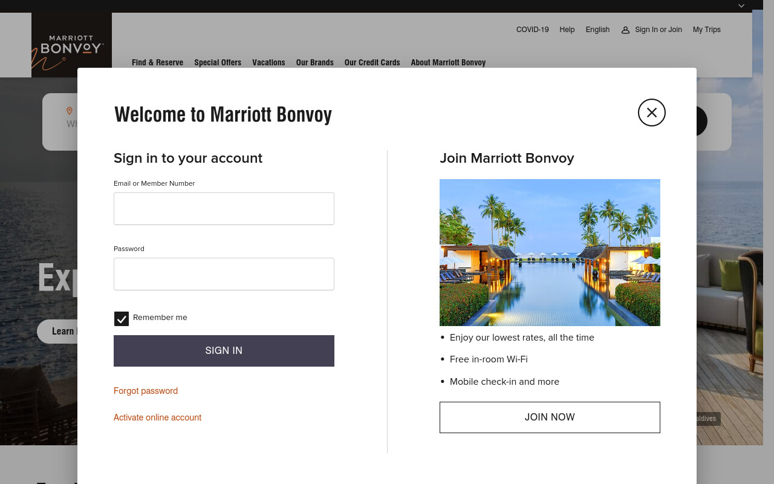Click the person icon beside Sign In or Join

pos(625,30)
